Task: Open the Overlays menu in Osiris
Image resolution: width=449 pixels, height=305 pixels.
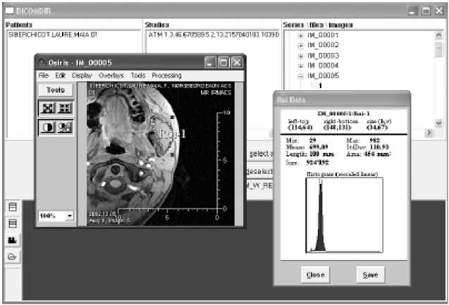Action: pyautogui.click(x=111, y=75)
